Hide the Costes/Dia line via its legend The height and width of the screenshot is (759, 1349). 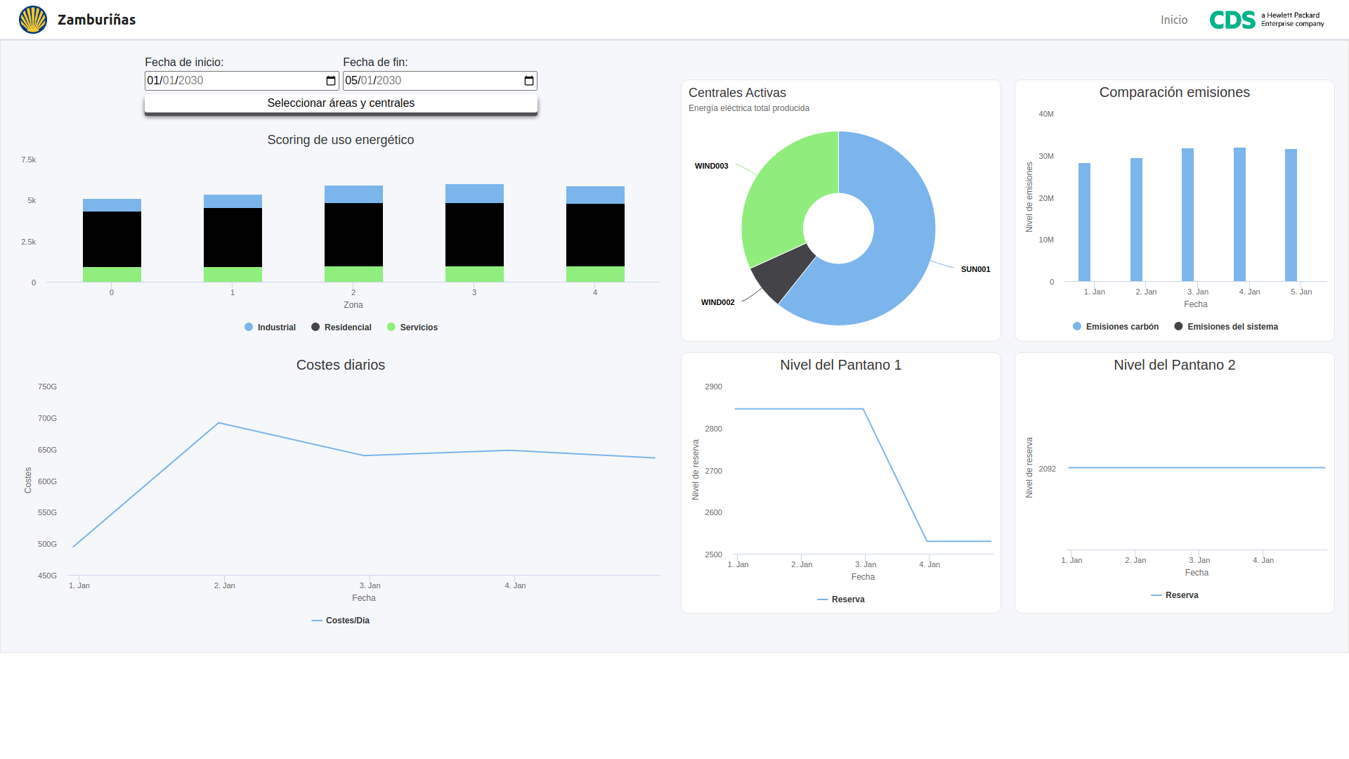tap(340, 621)
